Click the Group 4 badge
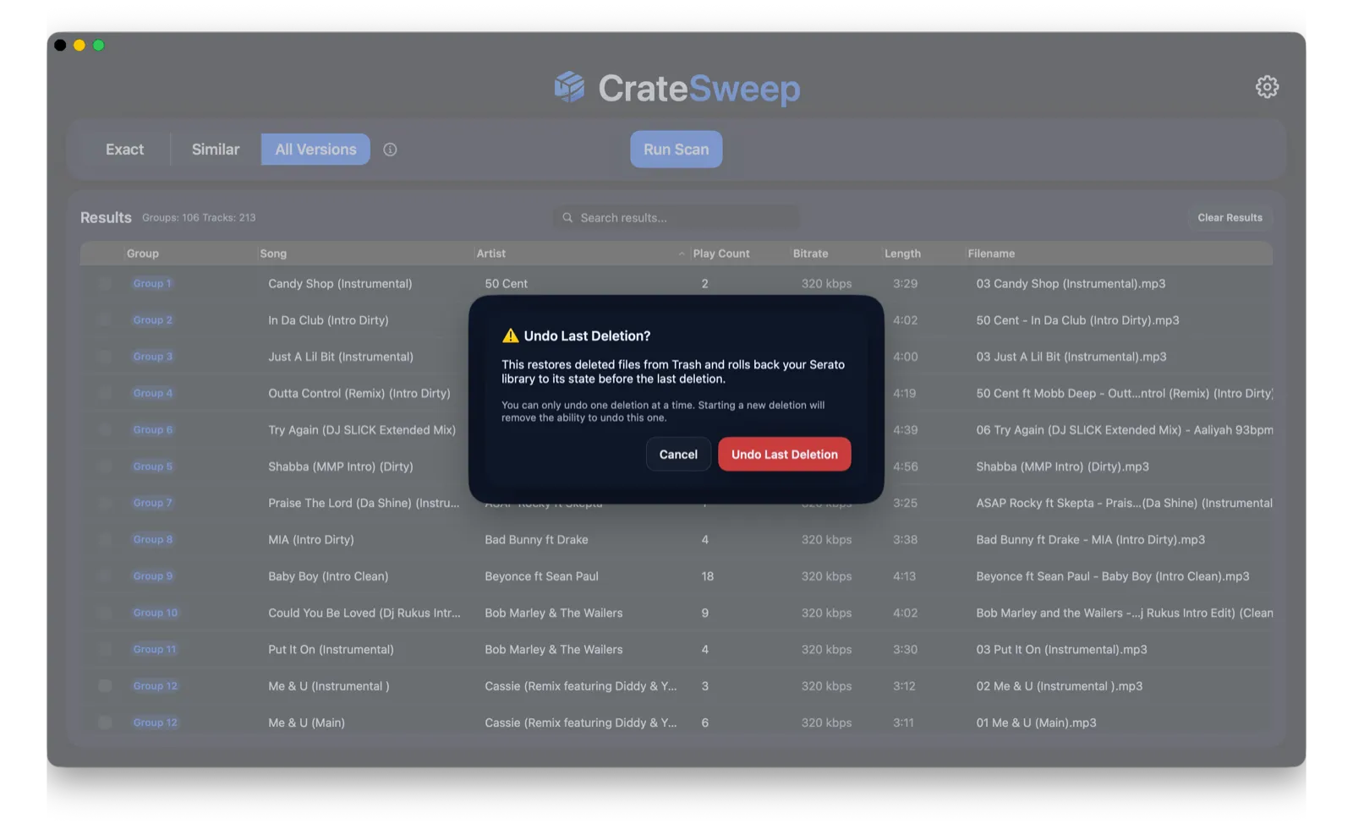This screenshot has width=1353, height=829. (x=152, y=393)
